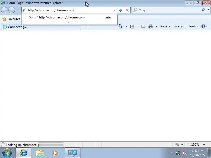Click the network tray icon
This screenshot has height=158, width=211.
point(178,153)
